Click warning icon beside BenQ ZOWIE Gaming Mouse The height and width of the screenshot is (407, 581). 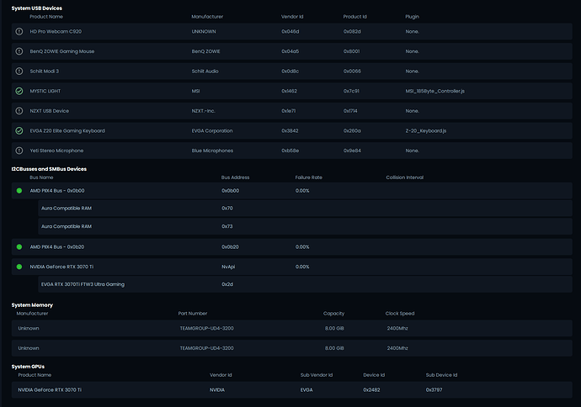click(x=19, y=51)
